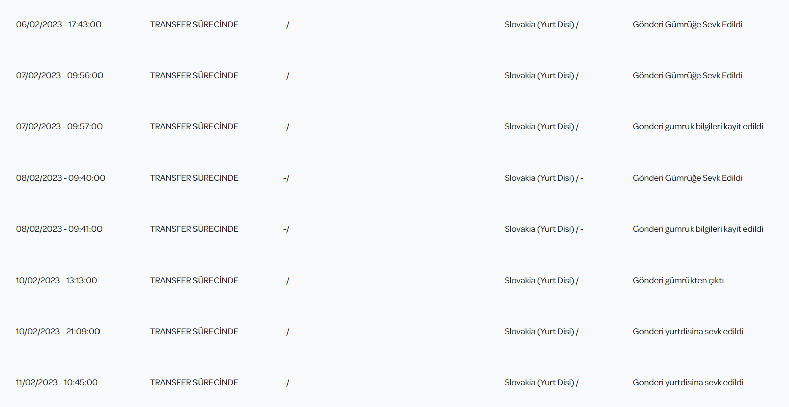
Task: Click the 06/02/2023 - 17:43:00 timestamp
Action: tap(58, 24)
